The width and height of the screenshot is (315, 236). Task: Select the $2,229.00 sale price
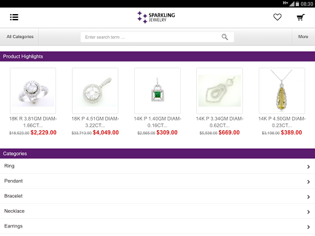[44, 133]
